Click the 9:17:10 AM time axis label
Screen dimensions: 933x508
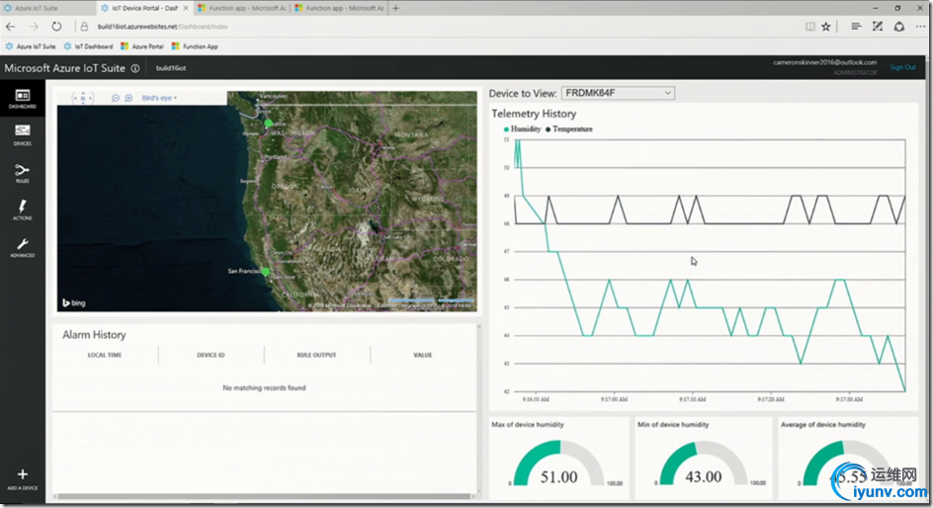tap(693, 399)
